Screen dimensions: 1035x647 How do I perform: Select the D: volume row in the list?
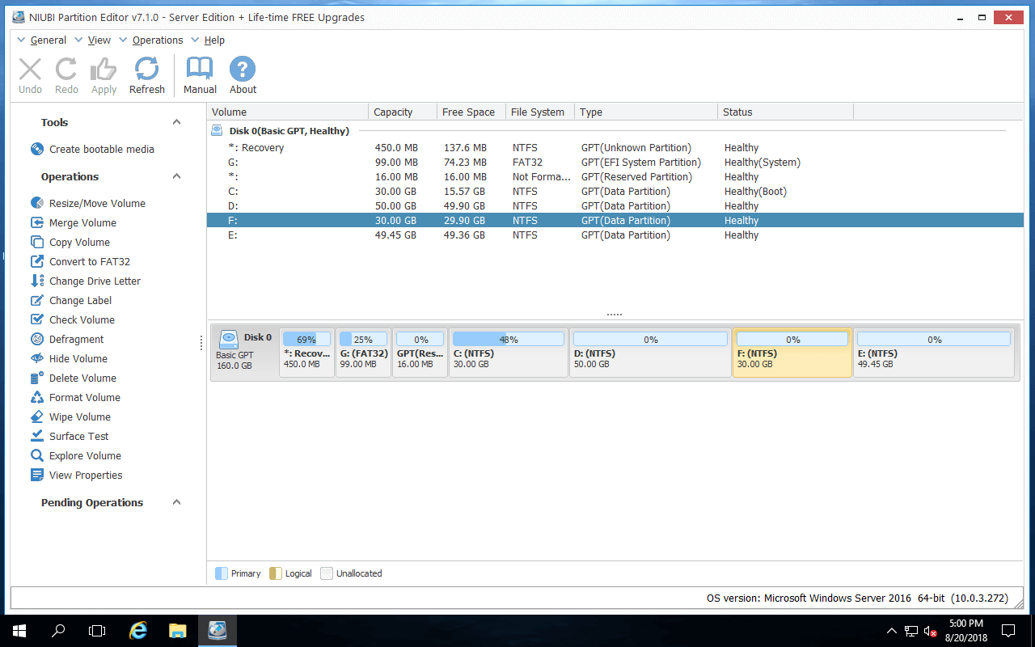point(615,206)
